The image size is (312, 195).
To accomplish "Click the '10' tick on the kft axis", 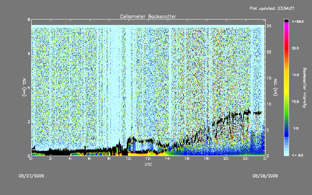I will [x=269, y=104].
